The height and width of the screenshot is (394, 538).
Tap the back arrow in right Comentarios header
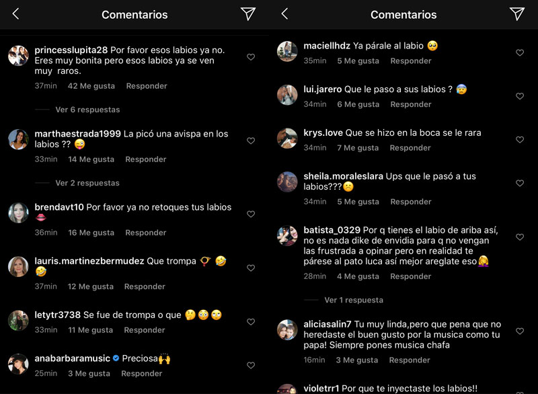[284, 14]
